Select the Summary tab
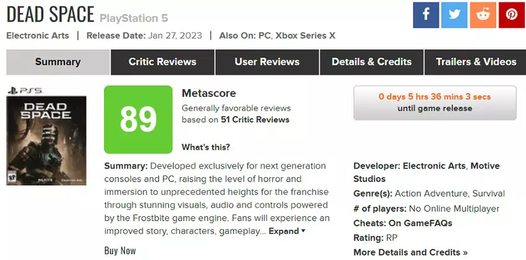The width and height of the screenshot is (526, 260). (58, 62)
